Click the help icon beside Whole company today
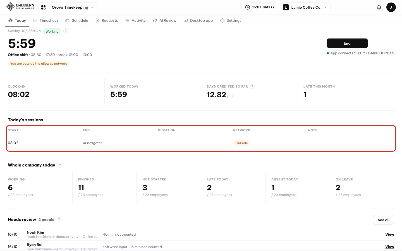 60,165
